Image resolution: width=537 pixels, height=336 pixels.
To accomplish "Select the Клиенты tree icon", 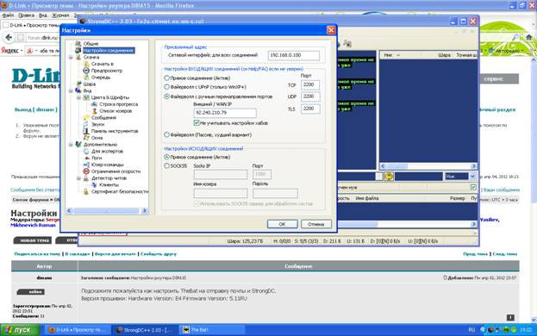I will point(94,184).
